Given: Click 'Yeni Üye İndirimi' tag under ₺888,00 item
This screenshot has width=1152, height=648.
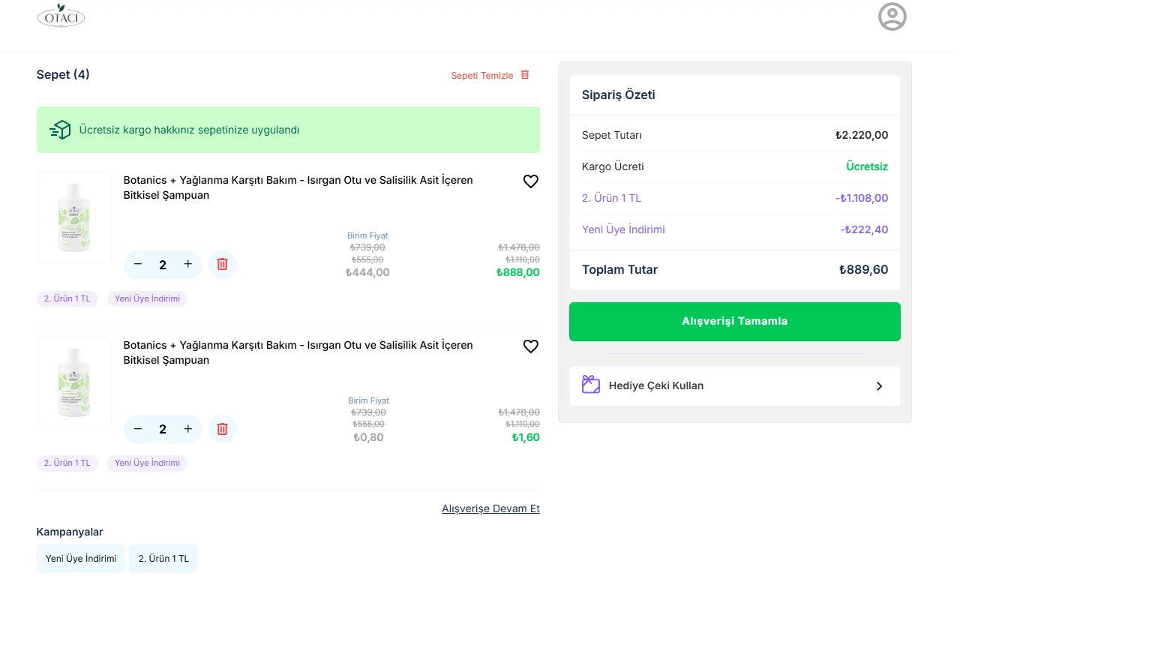Looking at the screenshot, I should coord(147,298).
